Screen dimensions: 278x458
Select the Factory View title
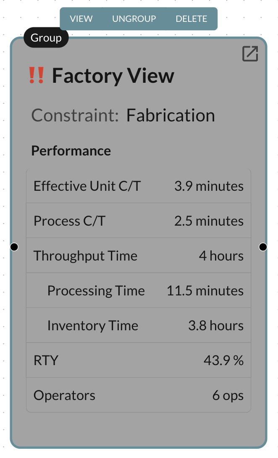coord(113,76)
